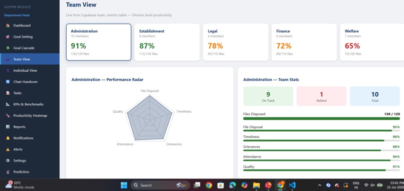The height and width of the screenshot is (191, 404).
Task: Click the Settings gear icon in sidebar
Action: (8, 160)
